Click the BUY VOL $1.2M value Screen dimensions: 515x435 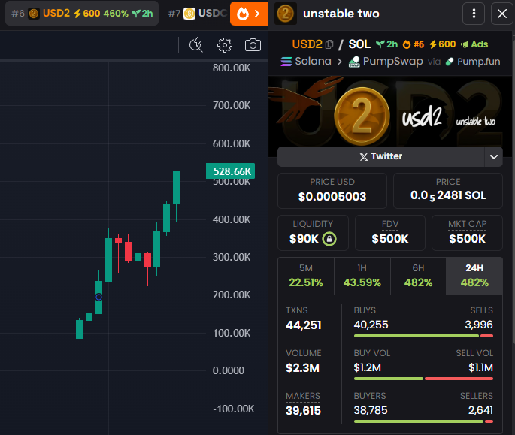click(367, 367)
